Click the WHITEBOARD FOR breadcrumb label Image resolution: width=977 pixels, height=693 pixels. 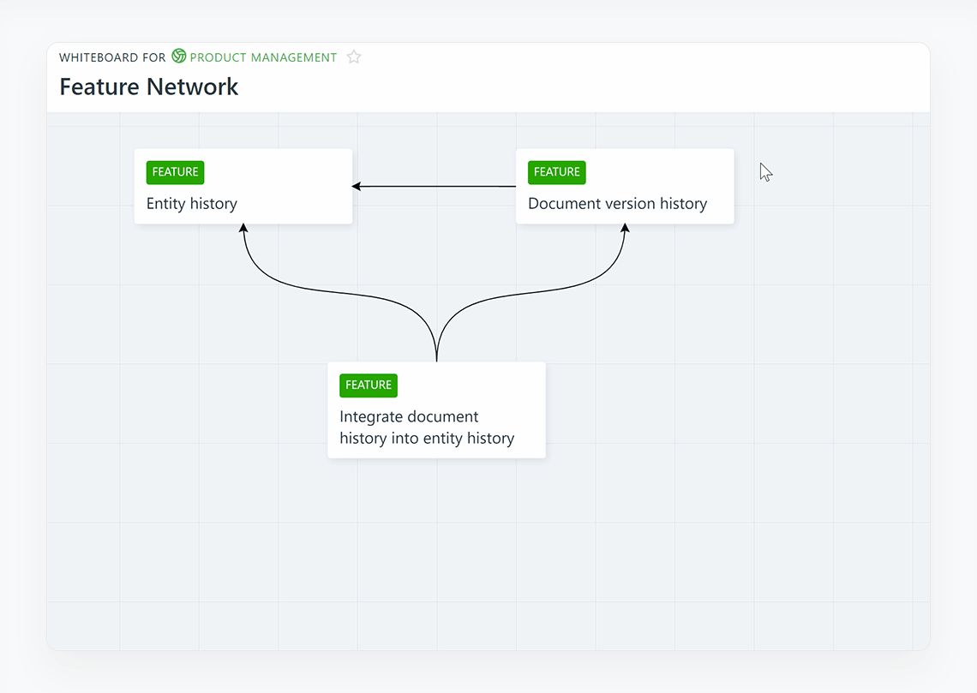(112, 57)
